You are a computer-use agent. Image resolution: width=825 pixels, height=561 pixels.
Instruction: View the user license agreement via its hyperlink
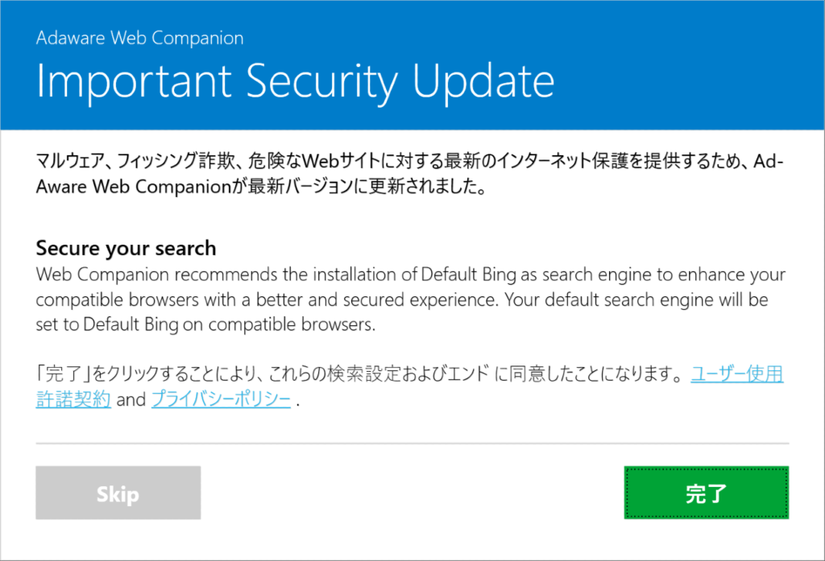pyautogui.click(x=736, y=374)
